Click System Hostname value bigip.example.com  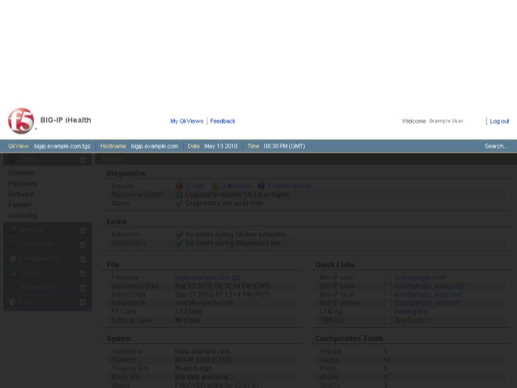click(x=202, y=351)
